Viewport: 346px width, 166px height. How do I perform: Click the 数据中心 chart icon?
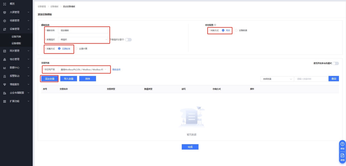4,68
